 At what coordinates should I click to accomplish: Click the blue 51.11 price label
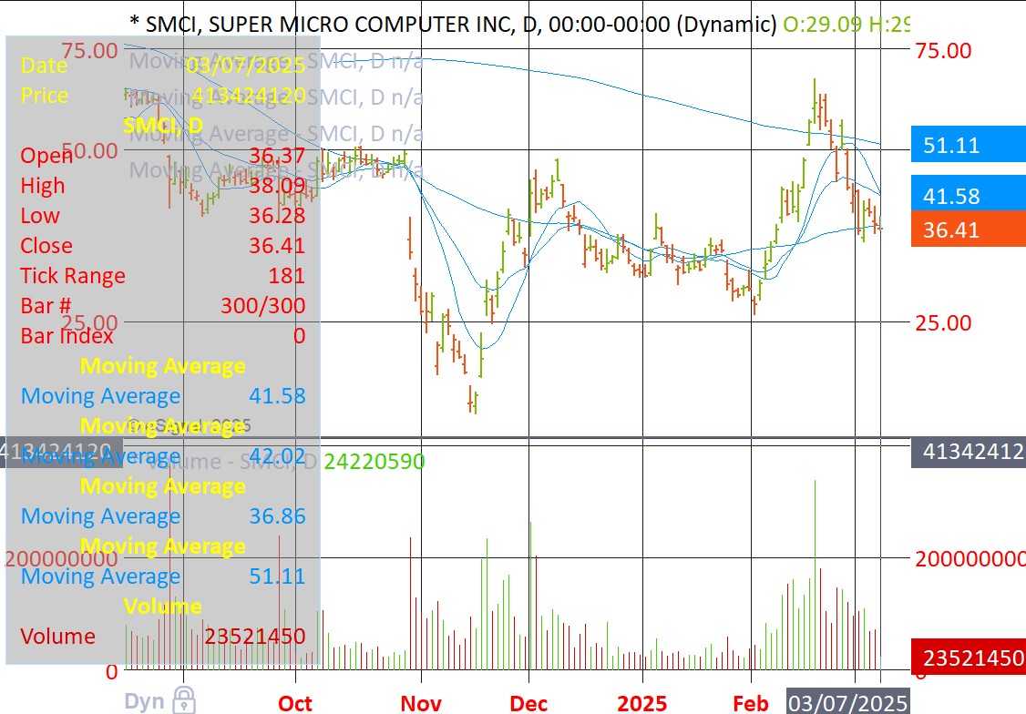tap(968, 145)
